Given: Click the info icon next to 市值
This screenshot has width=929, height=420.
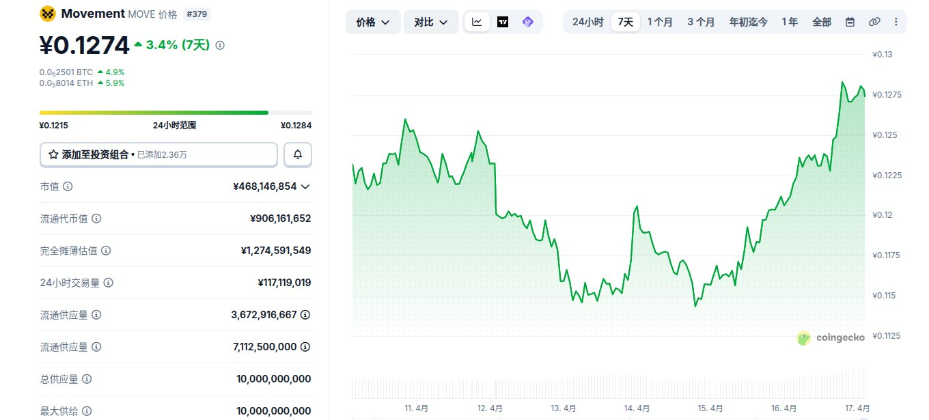Looking at the screenshot, I should pos(68,186).
